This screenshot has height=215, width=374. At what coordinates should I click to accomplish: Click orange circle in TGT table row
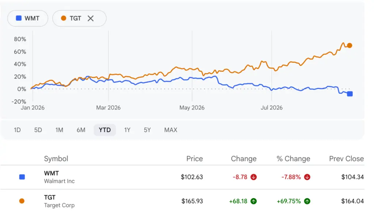[x=22, y=201]
